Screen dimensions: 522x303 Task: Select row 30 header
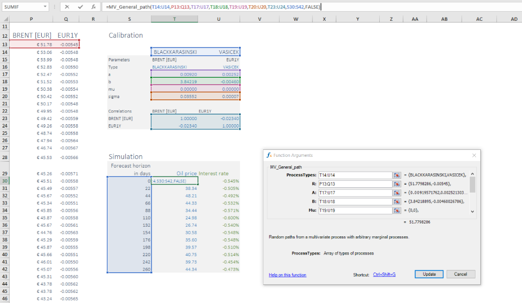pos(5,181)
